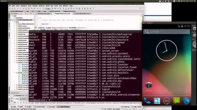Click the emulator volume hardware button

tap(194, 29)
